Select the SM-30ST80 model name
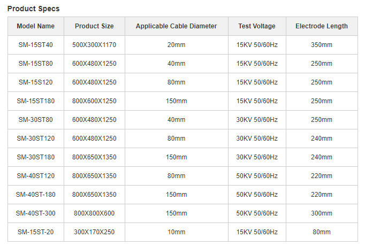Image resolution: width=365 pixels, height=246 pixels. click(x=36, y=119)
